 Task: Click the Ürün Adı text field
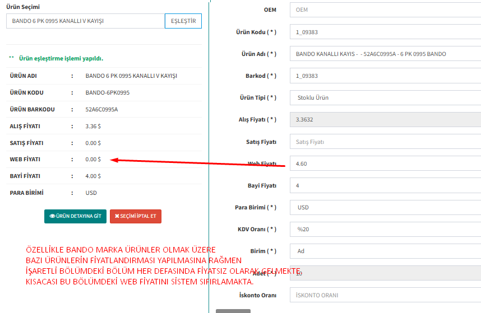(385, 54)
